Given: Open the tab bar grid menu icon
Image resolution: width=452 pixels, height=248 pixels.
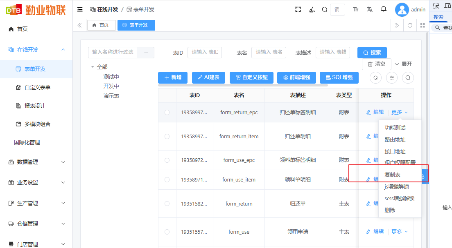Looking at the screenshot, I should 423,25.
